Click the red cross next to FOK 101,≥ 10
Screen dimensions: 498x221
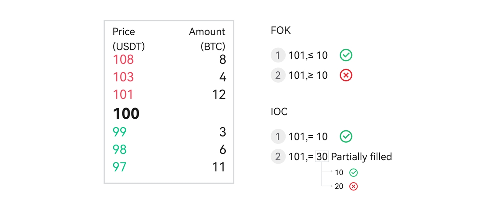[x=346, y=75]
